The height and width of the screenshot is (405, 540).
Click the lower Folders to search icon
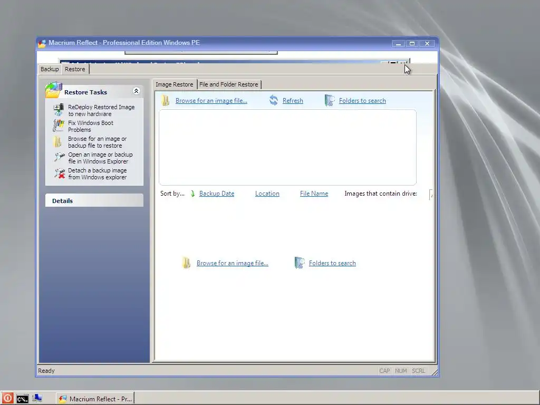tap(300, 263)
